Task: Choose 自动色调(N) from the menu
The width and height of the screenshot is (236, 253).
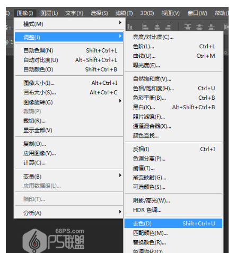Action: point(69,50)
